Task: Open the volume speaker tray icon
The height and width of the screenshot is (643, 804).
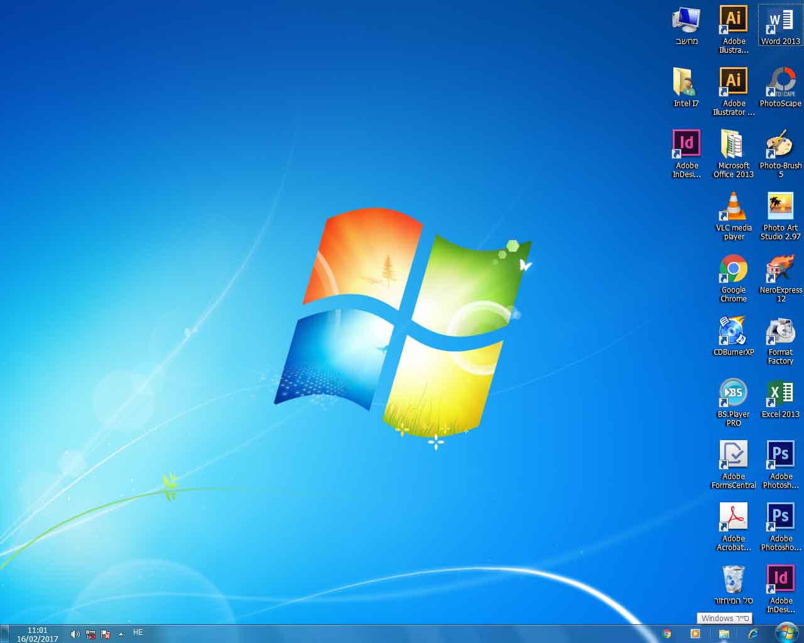Action: [x=75, y=634]
